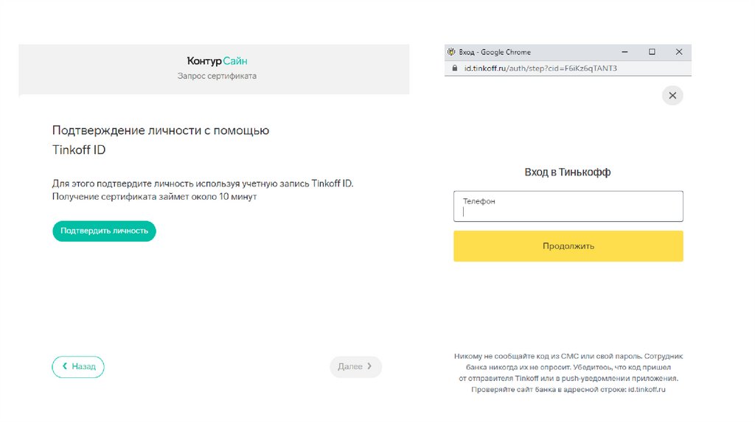
Task: Click the Запрос сертификата subtitle
Action: 217,76
